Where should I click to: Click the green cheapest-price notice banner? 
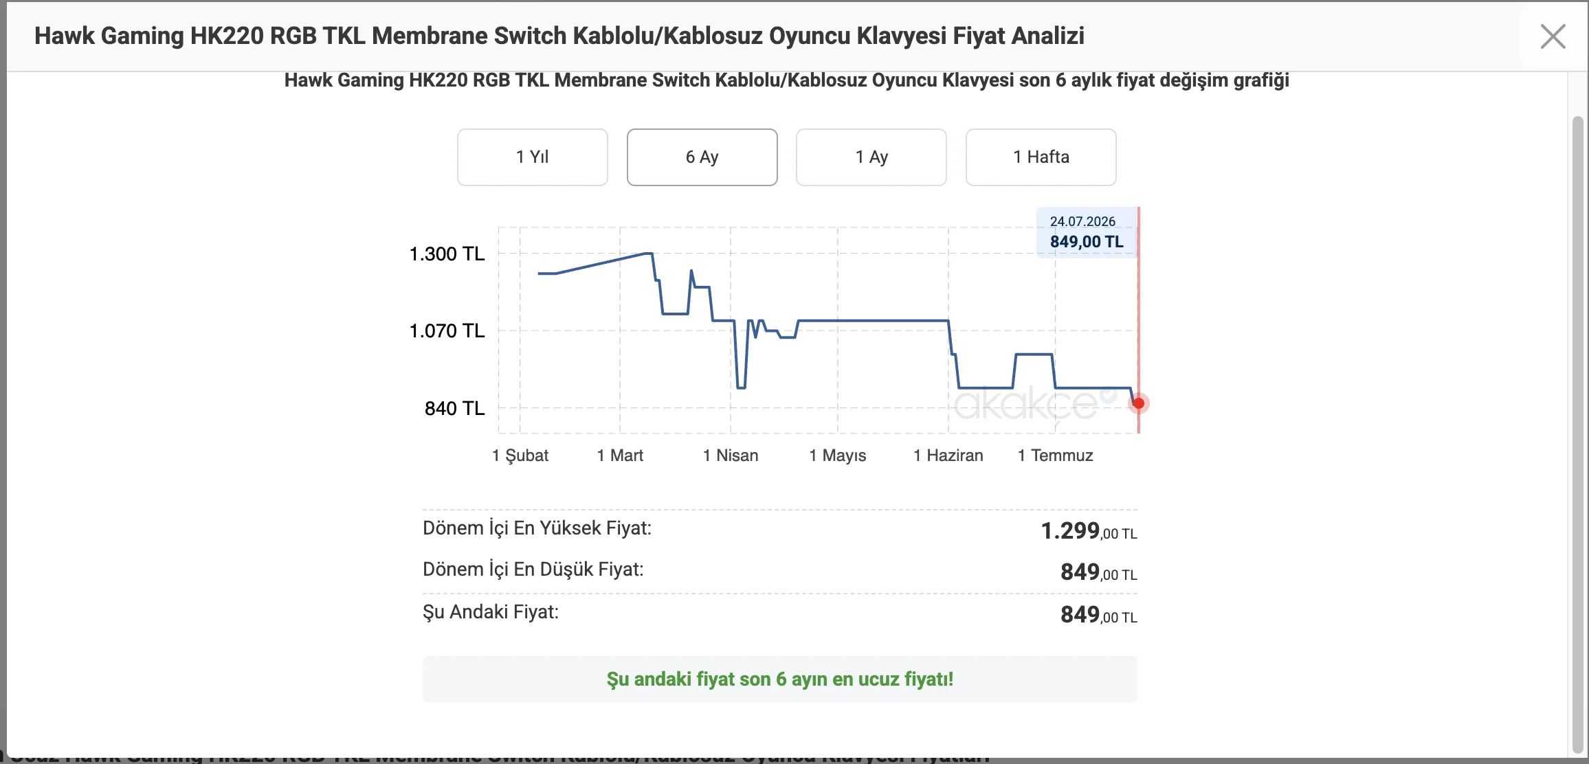[x=780, y=679]
